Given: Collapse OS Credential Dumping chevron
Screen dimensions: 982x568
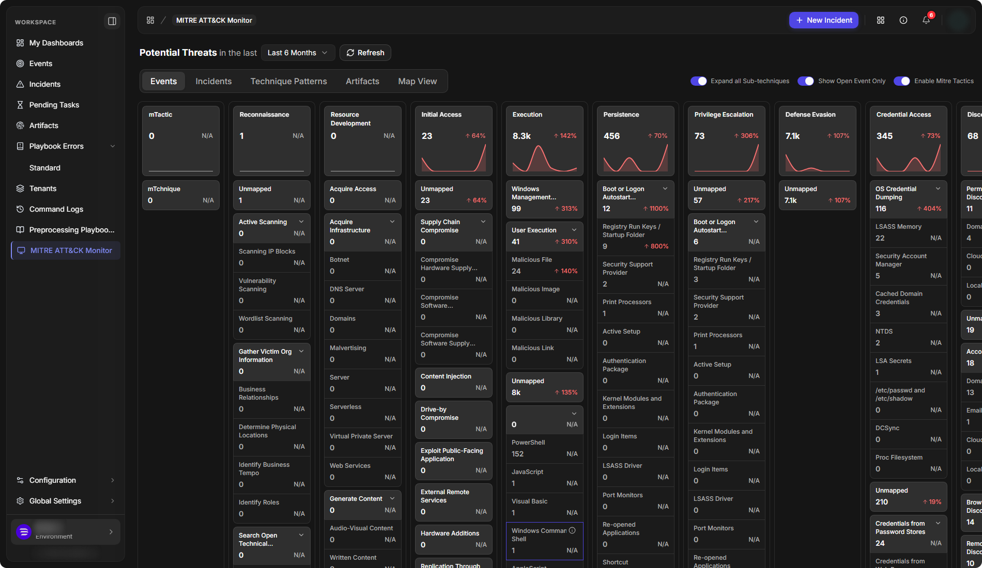Looking at the screenshot, I should tap(938, 188).
